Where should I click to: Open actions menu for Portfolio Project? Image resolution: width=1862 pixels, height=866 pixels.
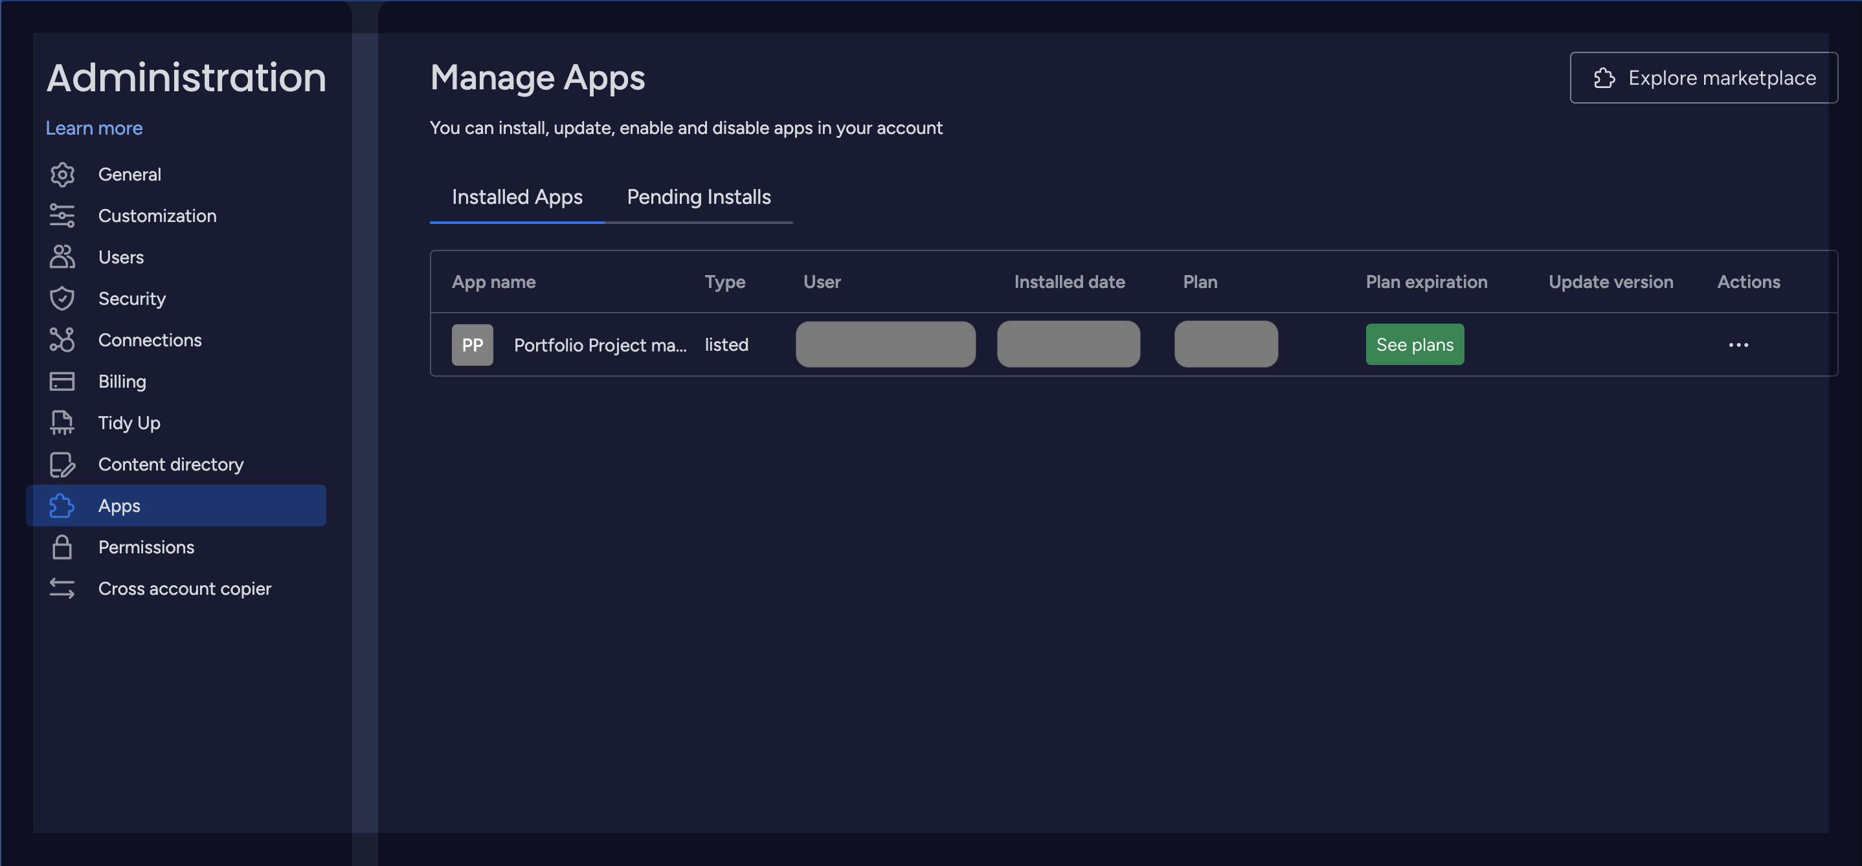pos(1738,344)
